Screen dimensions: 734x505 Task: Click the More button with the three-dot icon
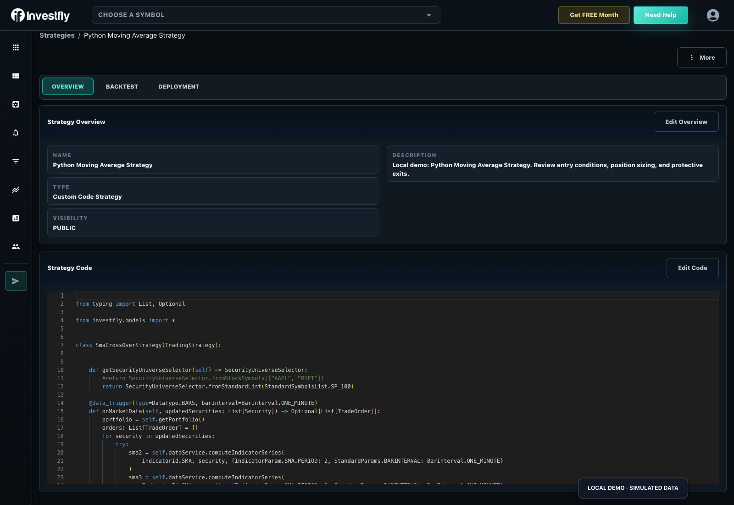pos(702,57)
